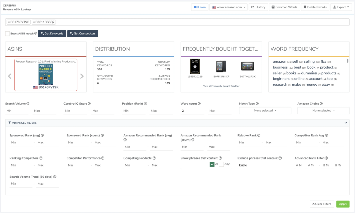
Task: Go to the previous ASIN in the carousel
Action: pos(9,76)
